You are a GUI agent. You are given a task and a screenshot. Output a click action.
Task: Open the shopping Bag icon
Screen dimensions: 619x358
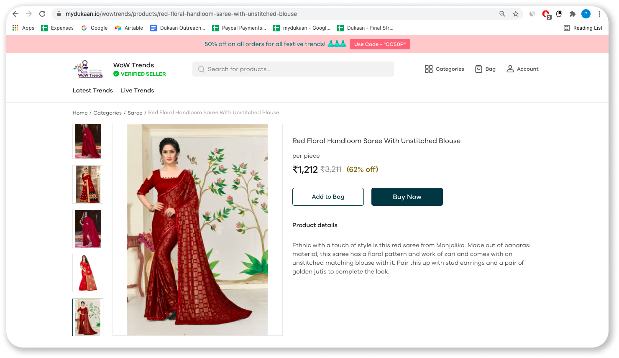point(478,69)
